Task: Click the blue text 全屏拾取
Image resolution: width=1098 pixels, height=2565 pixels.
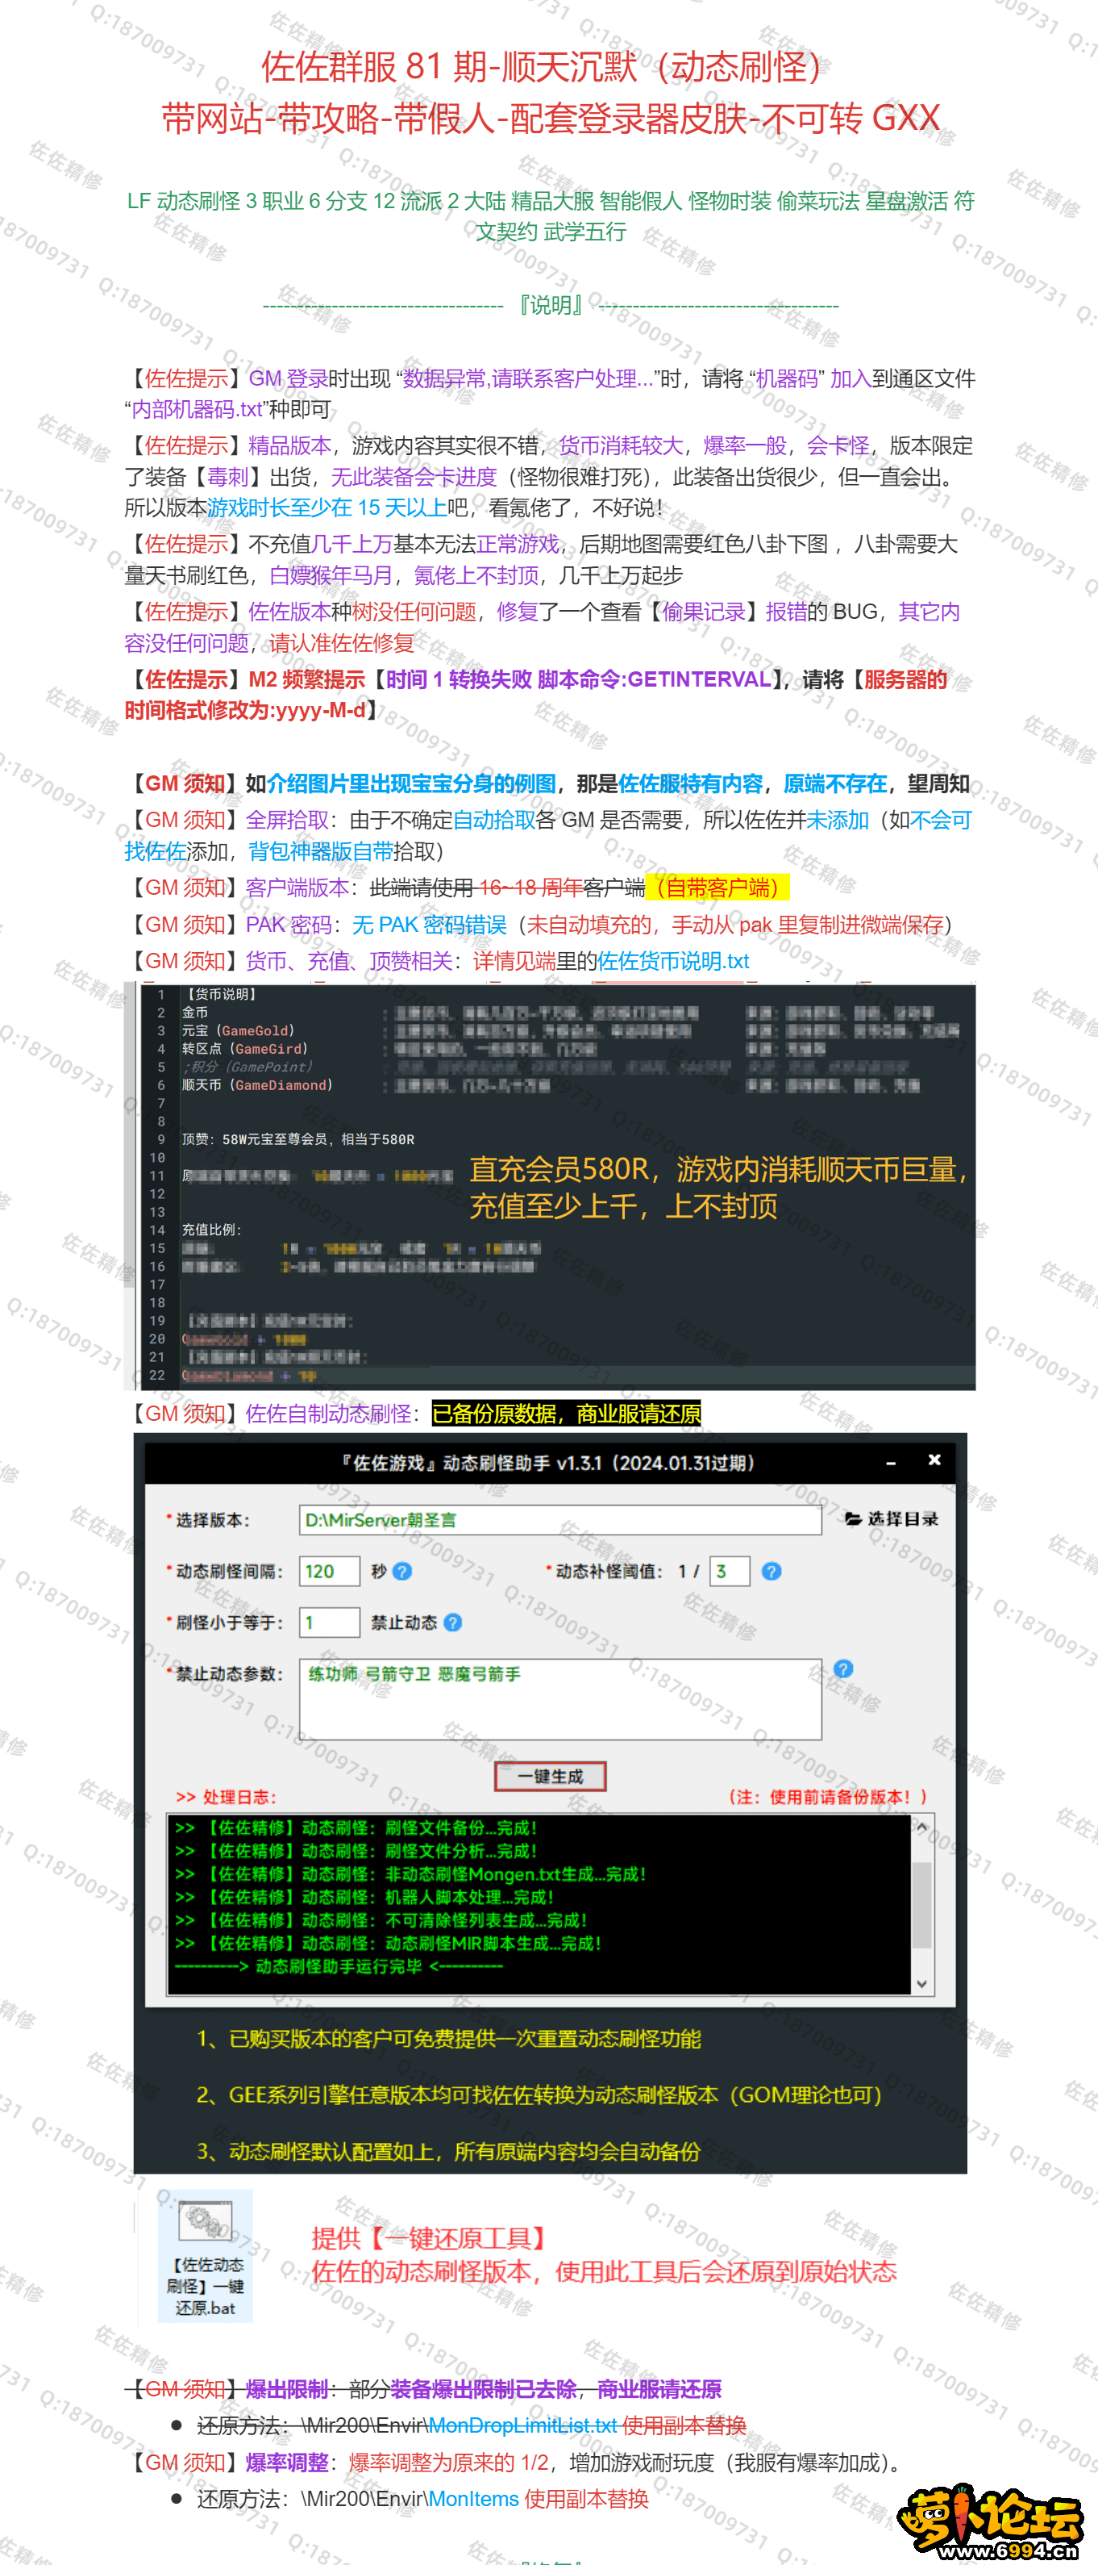Action: tap(286, 820)
